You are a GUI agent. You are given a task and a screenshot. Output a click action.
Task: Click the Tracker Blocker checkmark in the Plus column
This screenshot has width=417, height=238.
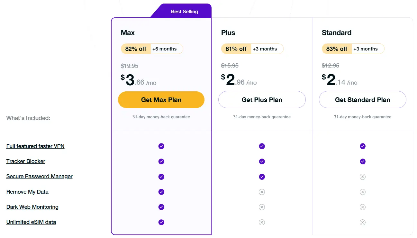(x=262, y=161)
